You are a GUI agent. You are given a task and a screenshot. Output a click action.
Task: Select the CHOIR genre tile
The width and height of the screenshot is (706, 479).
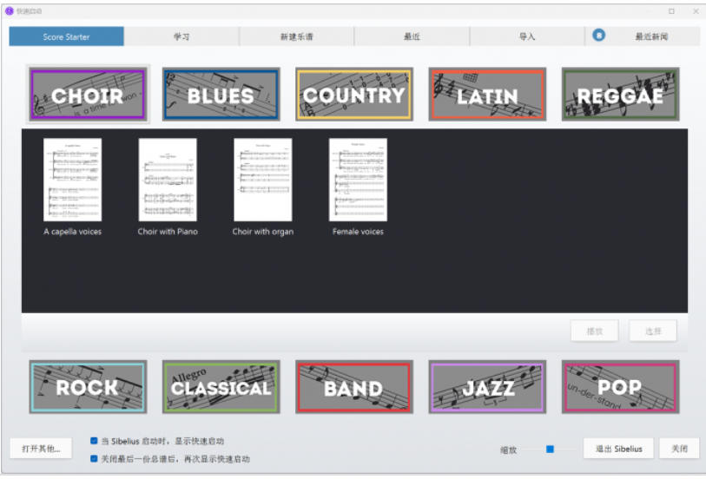point(88,95)
